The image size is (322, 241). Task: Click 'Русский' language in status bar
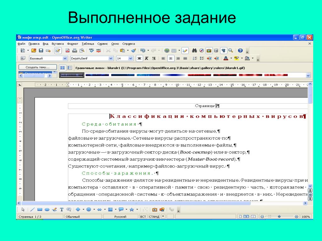pos(120,217)
